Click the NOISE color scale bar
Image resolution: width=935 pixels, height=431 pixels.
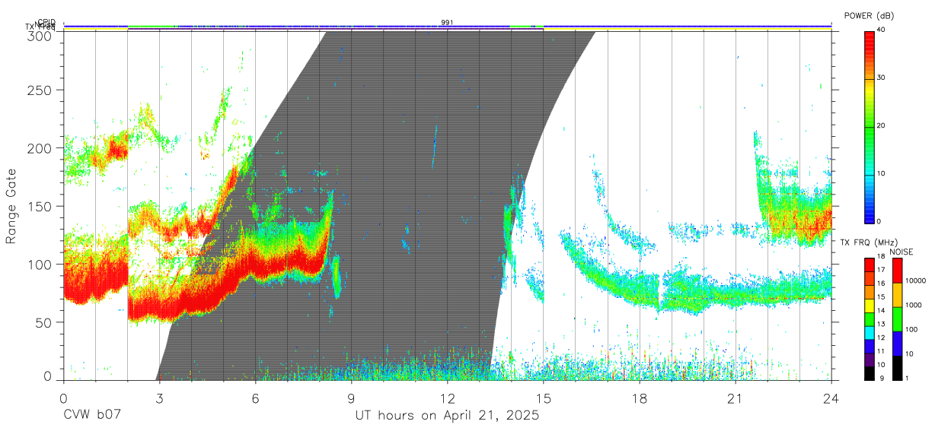coord(897,318)
